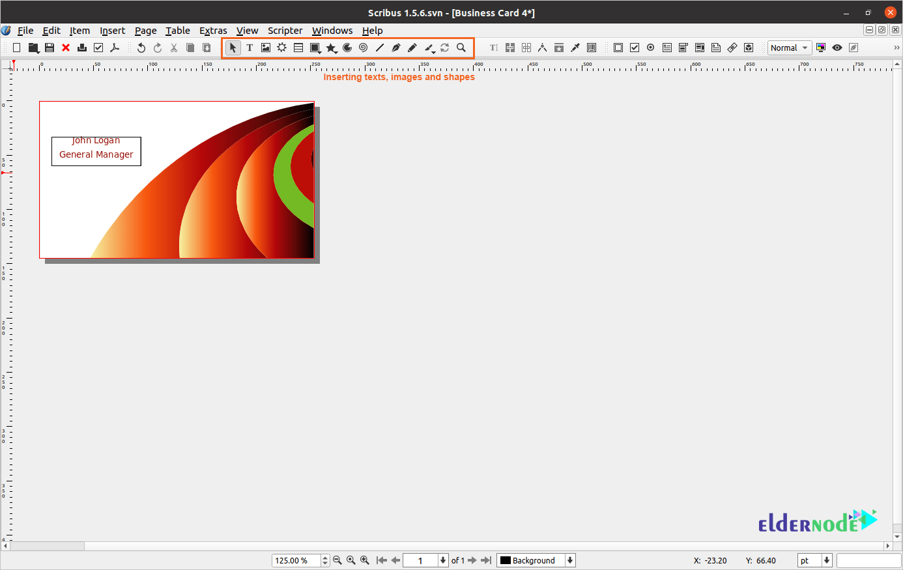Screen dimensions: 903x570
Task: Choose the Select Item arrow tool
Action: [233, 48]
